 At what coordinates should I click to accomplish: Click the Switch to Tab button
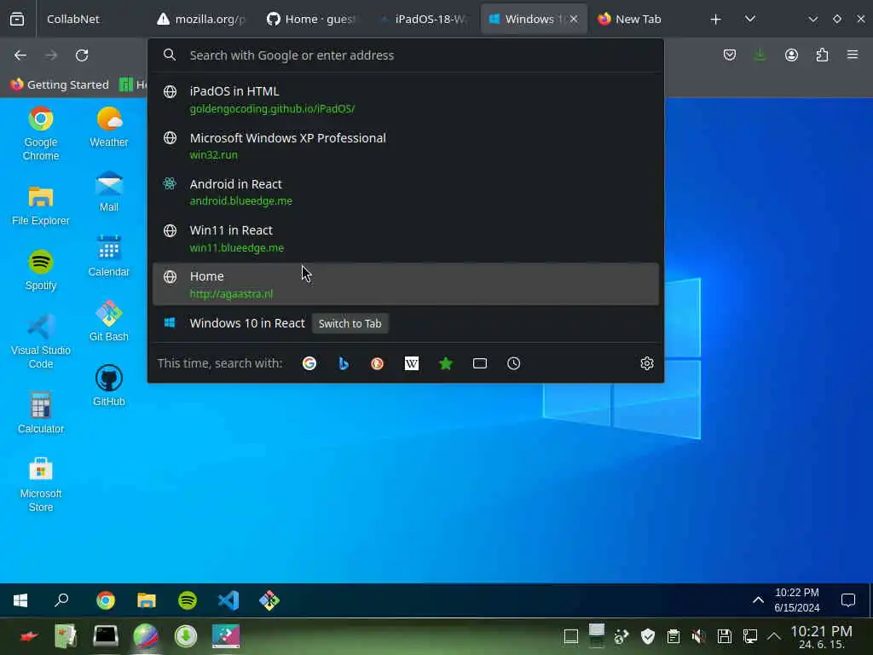pos(350,323)
